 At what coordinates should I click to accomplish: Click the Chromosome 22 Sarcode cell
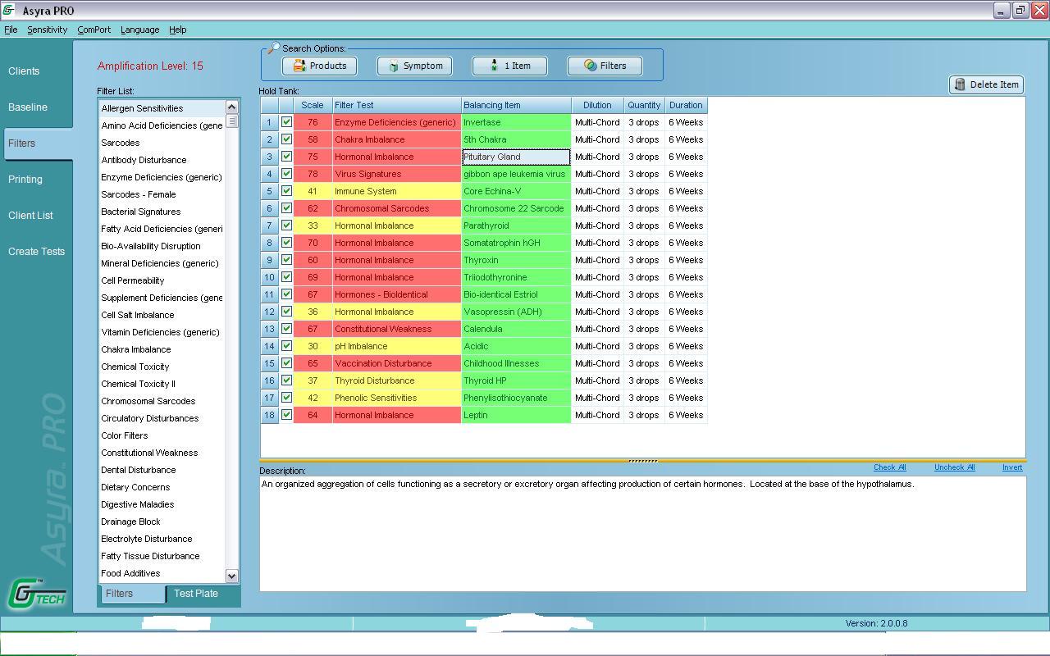point(516,208)
